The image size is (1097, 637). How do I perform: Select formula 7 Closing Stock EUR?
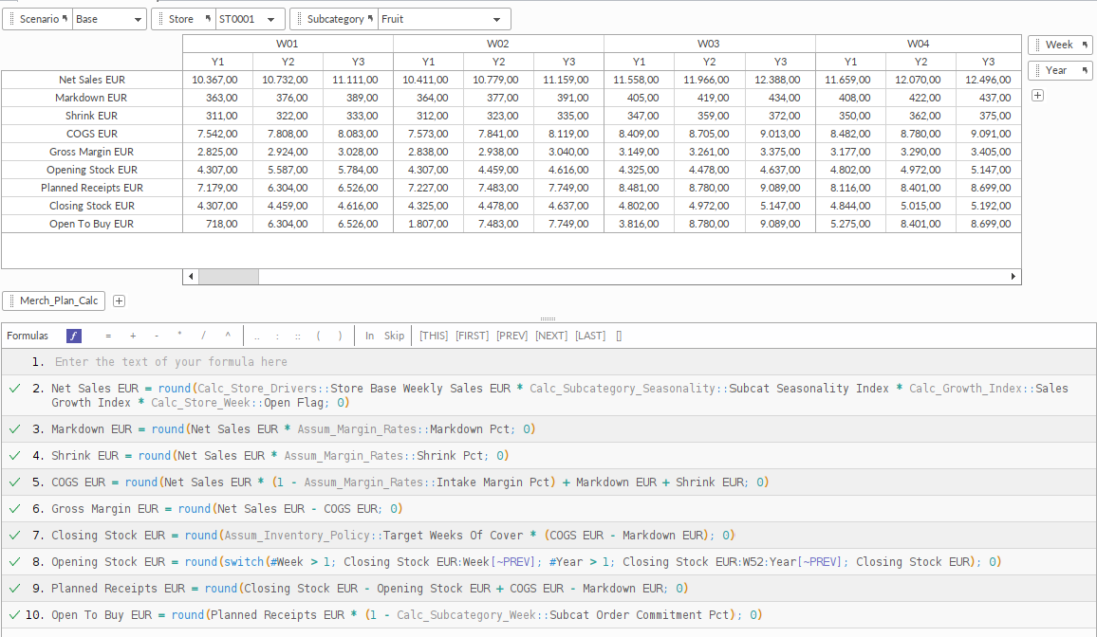tap(548, 536)
